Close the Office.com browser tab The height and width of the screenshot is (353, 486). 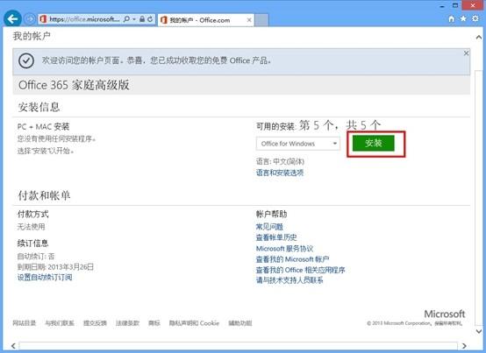[249, 20]
